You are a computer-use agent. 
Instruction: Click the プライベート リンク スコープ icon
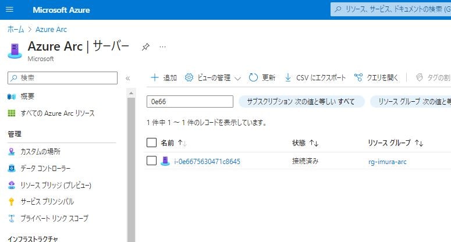pos(12,218)
